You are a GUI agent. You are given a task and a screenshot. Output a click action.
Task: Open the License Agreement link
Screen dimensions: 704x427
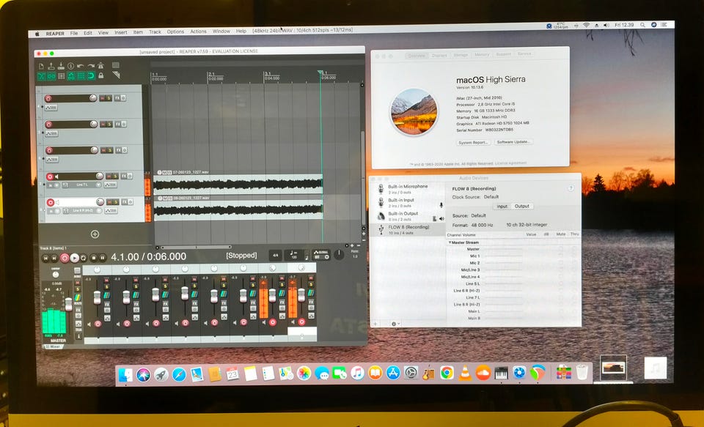click(511, 163)
